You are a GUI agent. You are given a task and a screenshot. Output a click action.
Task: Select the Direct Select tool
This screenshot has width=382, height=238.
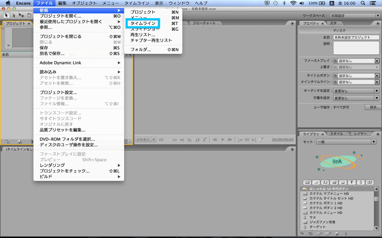coord(14,16)
